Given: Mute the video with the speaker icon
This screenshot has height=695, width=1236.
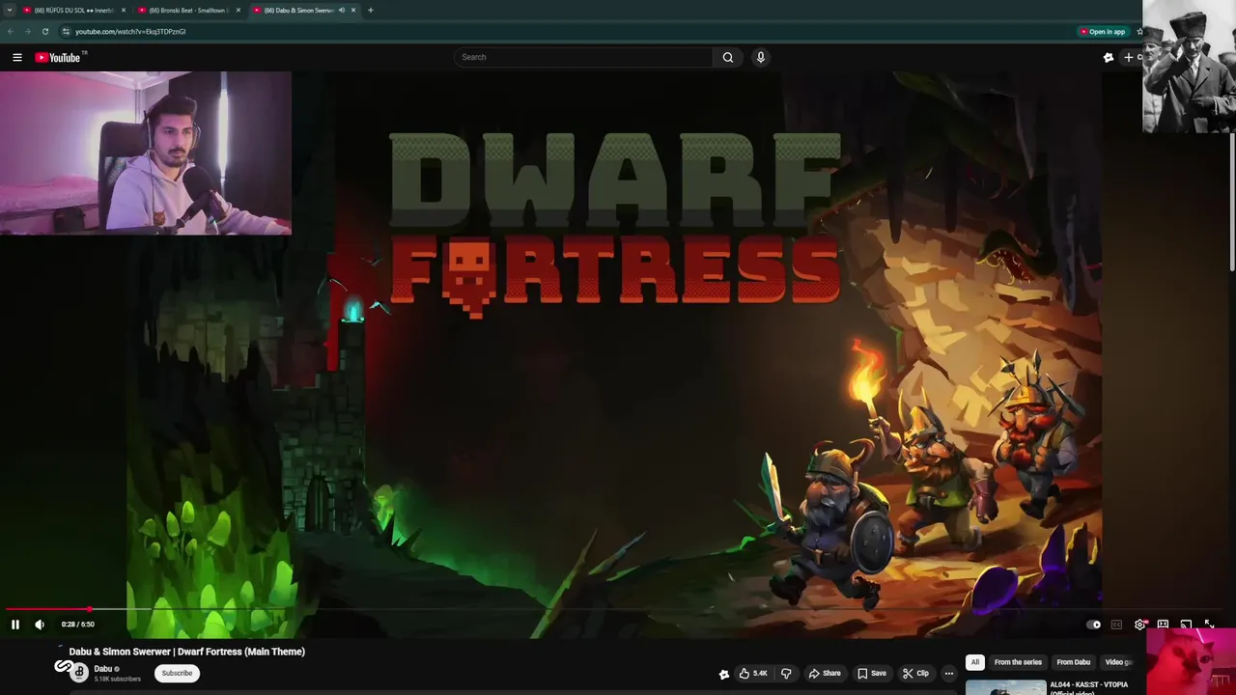Looking at the screenshot, I should click(40, 625).
